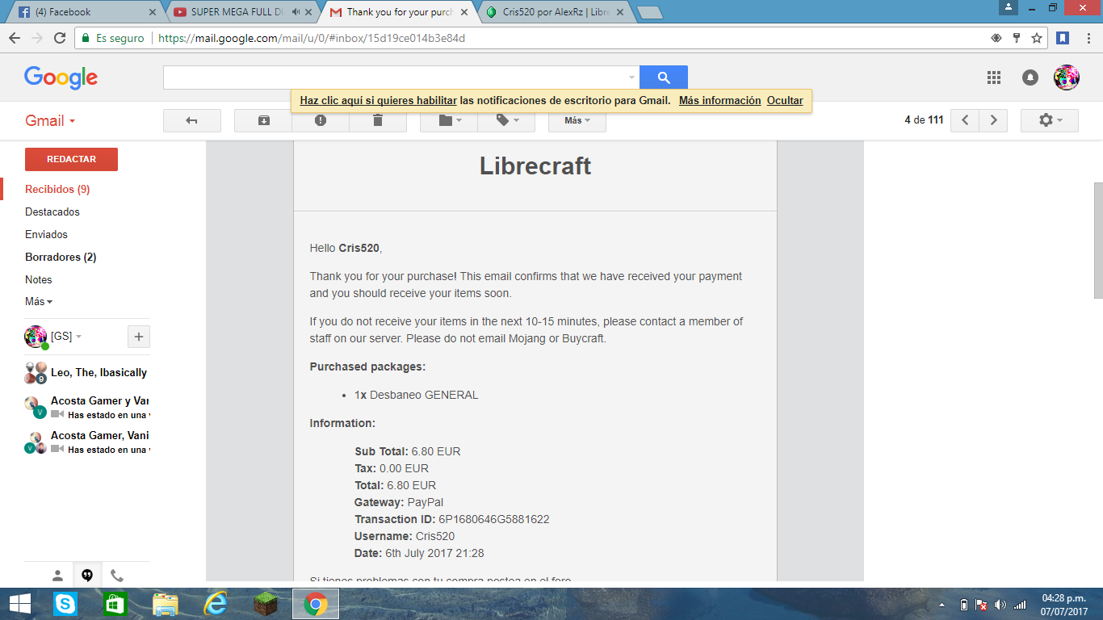Open Skype from the taskbar
This screenshot has height=620, width=1103.
point(65,604)
